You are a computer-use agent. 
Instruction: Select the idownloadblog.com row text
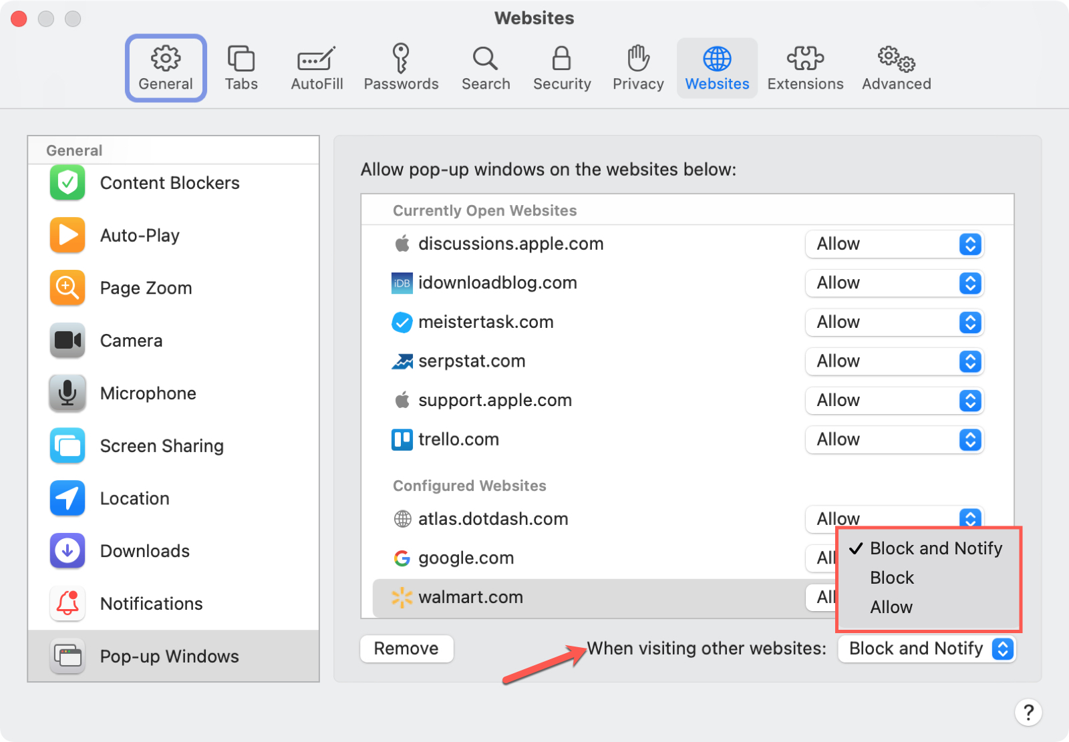click(498, 283)
